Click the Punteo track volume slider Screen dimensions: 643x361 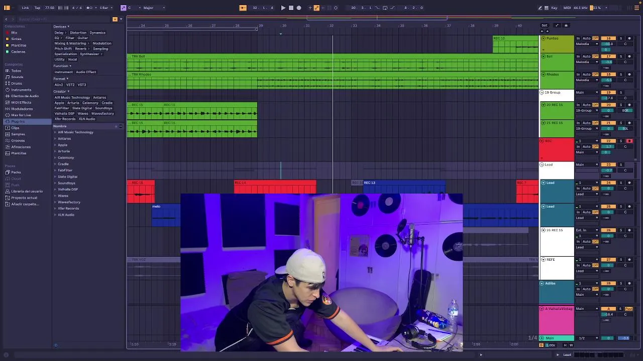[x=608, y=44]
